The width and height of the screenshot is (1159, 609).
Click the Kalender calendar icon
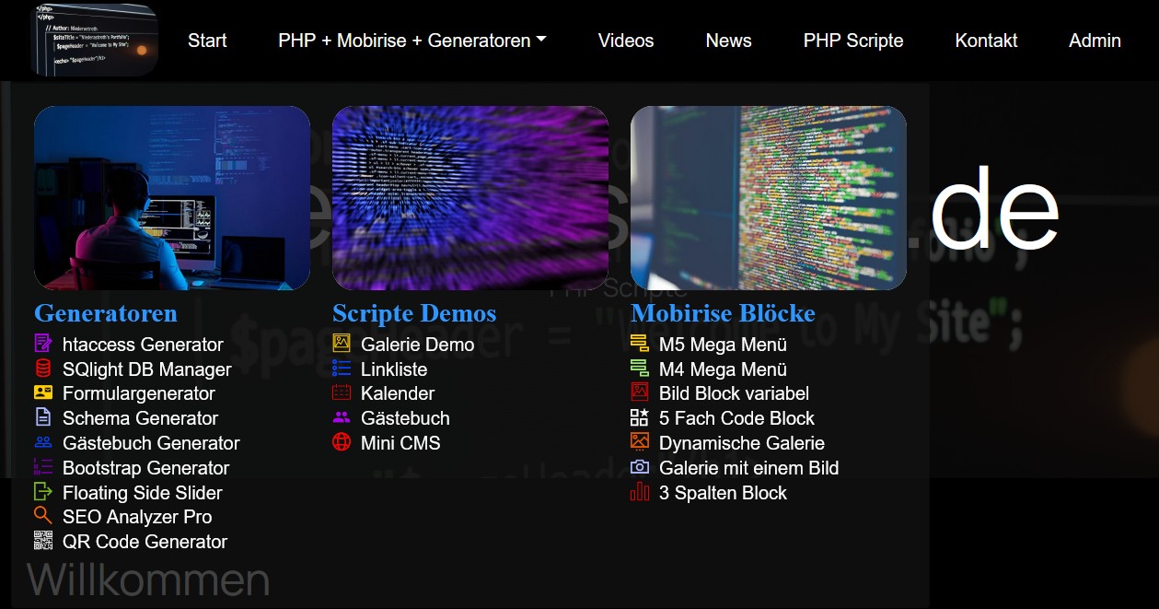point(342,393)
